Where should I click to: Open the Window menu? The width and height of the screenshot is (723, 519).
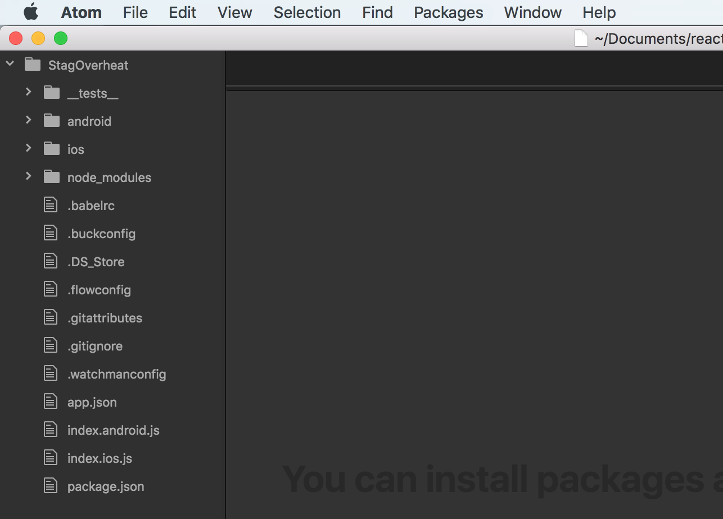pyautogui.click(x=533, y=12)
